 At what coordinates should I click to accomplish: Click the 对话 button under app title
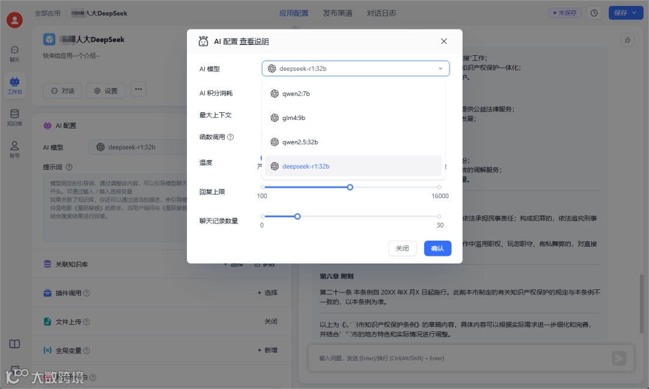pos(62,91)
